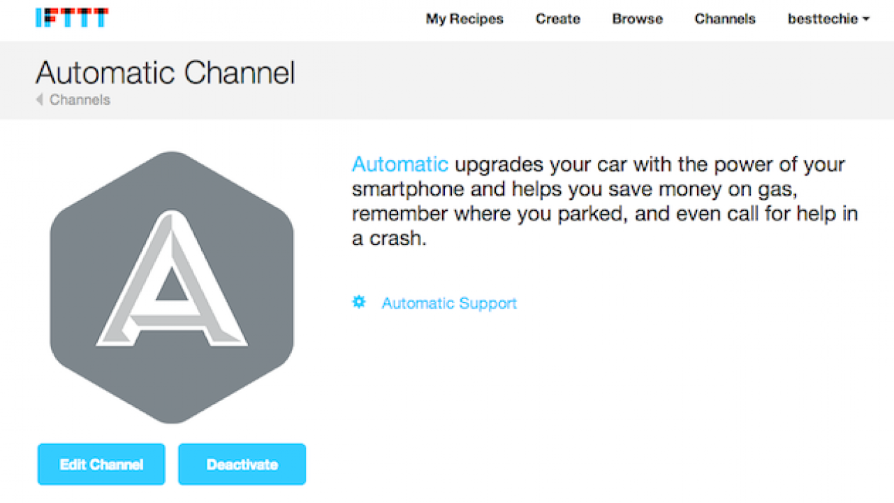Viewport: 894px width, 503px height.
Task: Select Create in the top navigation
Action: tap(557, 19)
